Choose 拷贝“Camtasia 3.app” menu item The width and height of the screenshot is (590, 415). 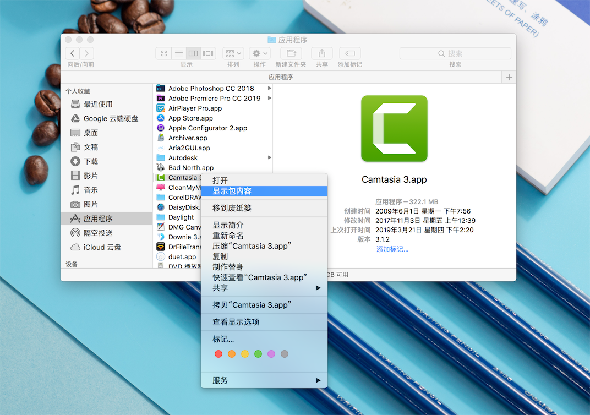[264, 305]
